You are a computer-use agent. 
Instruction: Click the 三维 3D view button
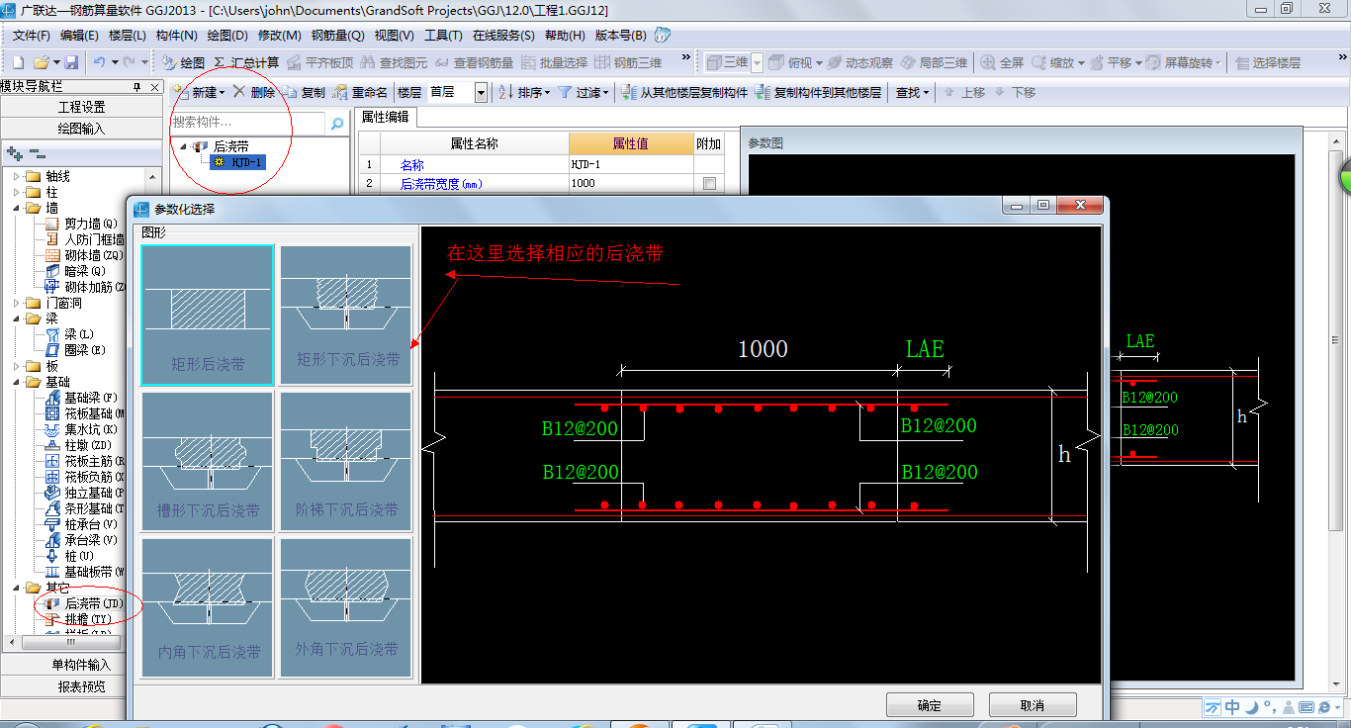[x=726, y=62]
